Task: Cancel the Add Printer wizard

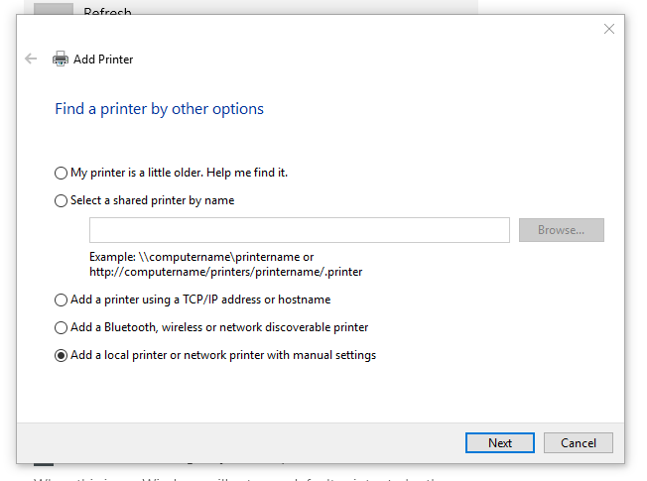Action: [x=578, y=442]
